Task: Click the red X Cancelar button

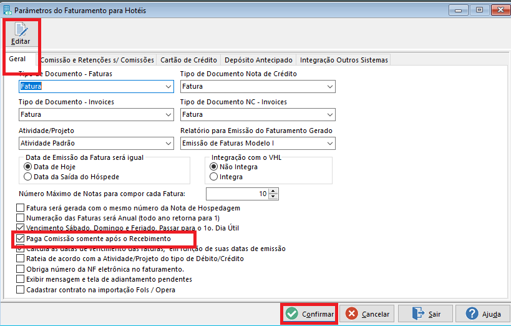Action: point(367,314)
